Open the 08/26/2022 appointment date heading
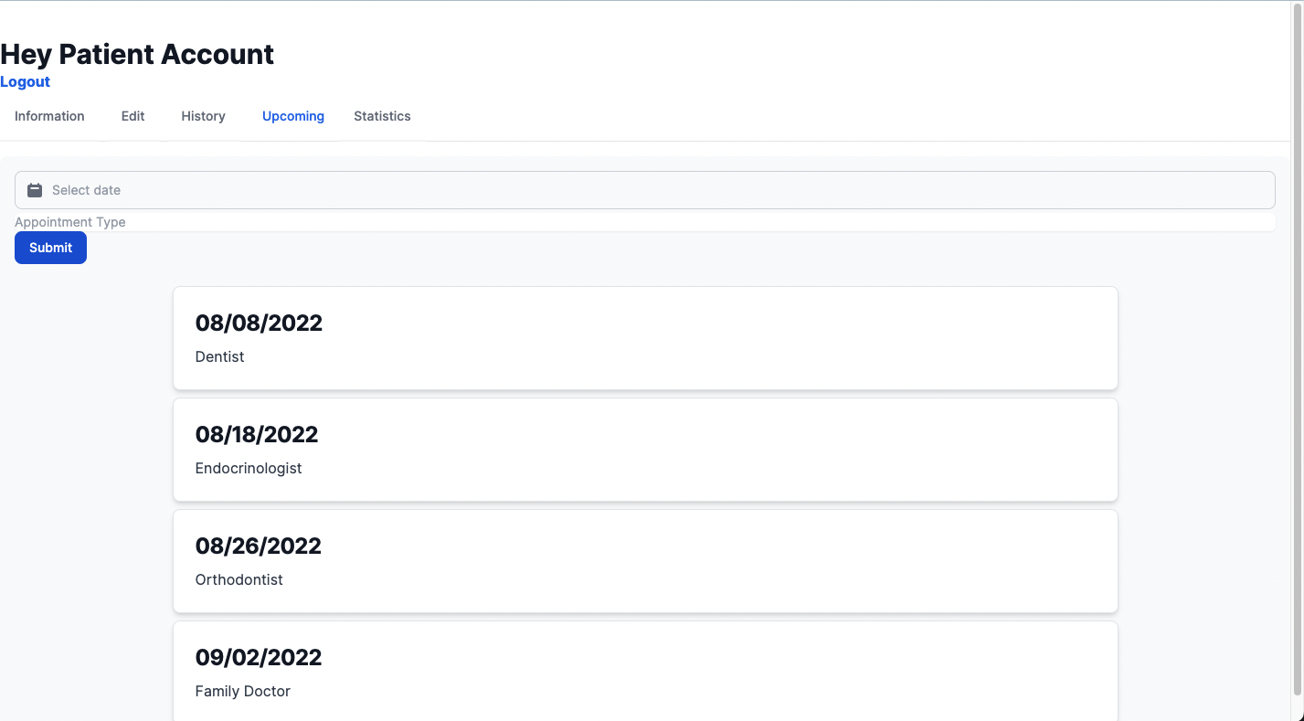Image resolution: width=1304 pixels, height=721 pixels. coord(258,546)
